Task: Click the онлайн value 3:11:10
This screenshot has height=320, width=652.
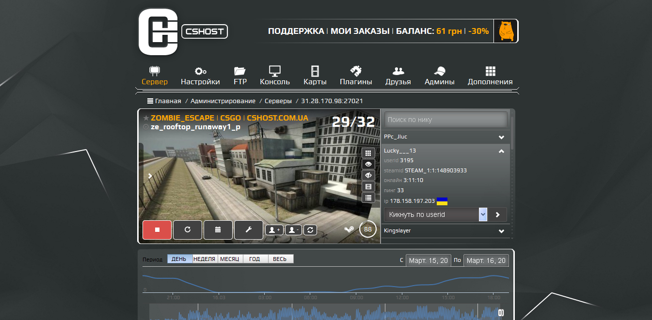Action: 413,180
